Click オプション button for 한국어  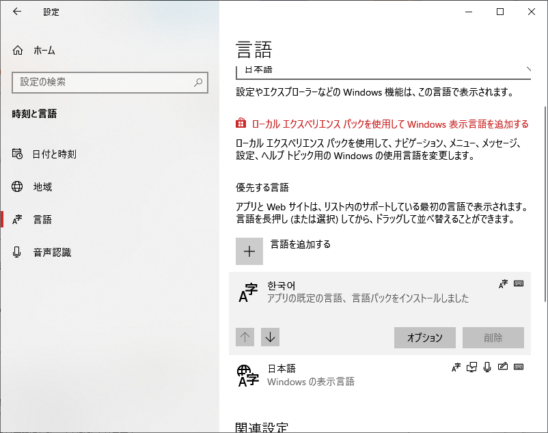click(x=424, y=337)
